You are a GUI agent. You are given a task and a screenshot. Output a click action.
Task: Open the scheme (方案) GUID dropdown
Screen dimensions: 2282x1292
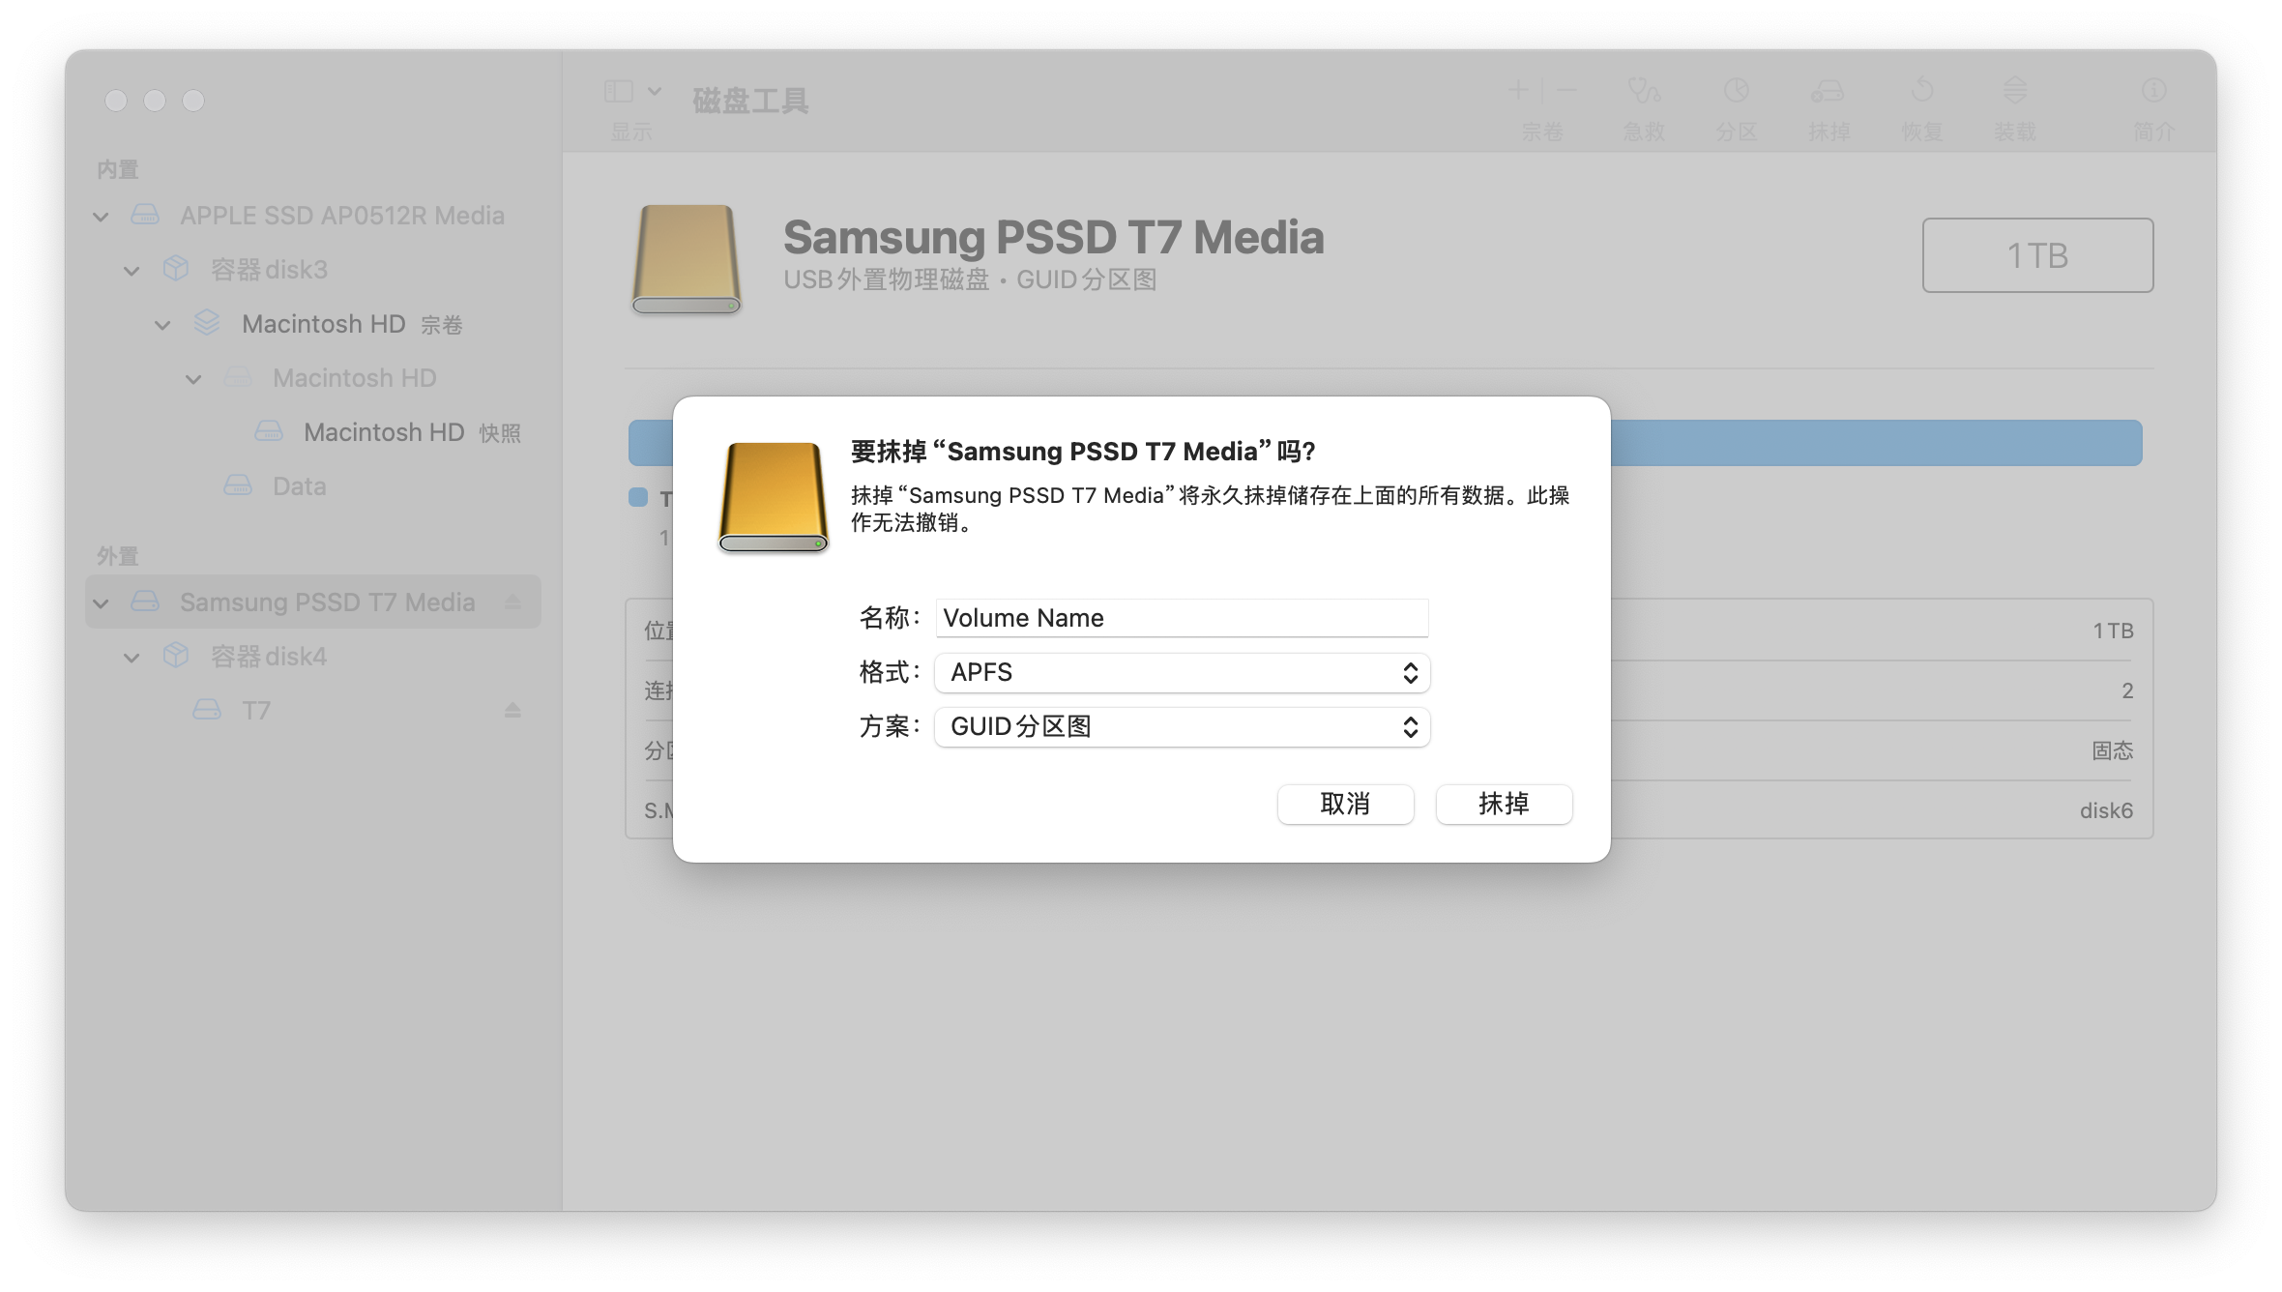click(1182, 727)
